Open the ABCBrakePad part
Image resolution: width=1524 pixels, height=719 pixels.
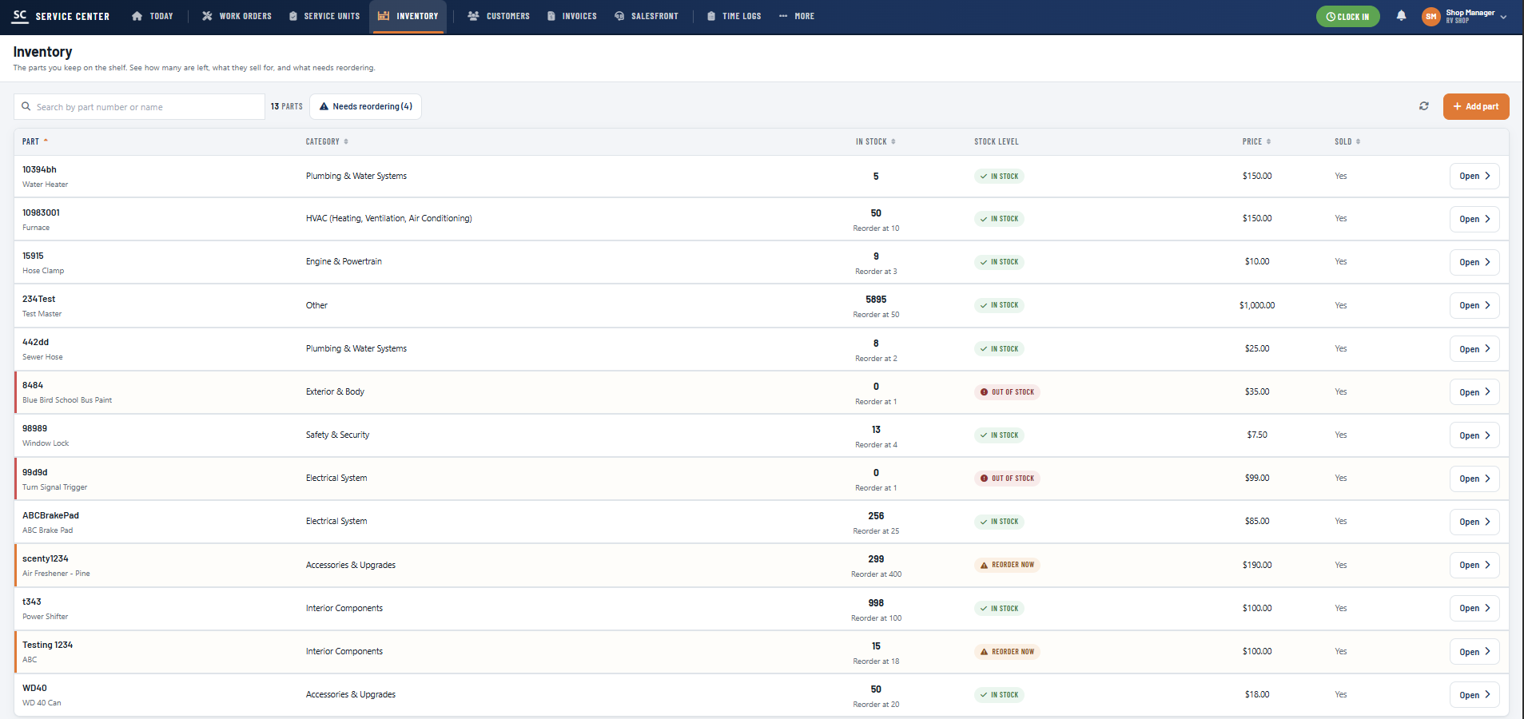(1474, 522)
